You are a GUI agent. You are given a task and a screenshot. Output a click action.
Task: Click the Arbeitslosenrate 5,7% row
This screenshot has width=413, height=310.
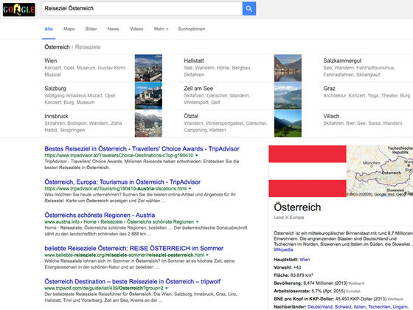click(x=317, y=292)
